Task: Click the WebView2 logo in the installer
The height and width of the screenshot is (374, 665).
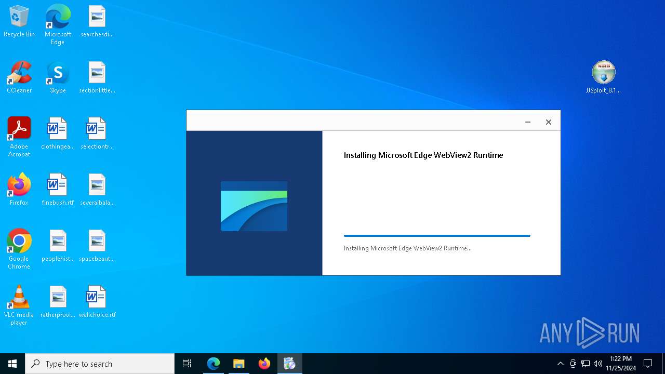Action: pos(254,206)
